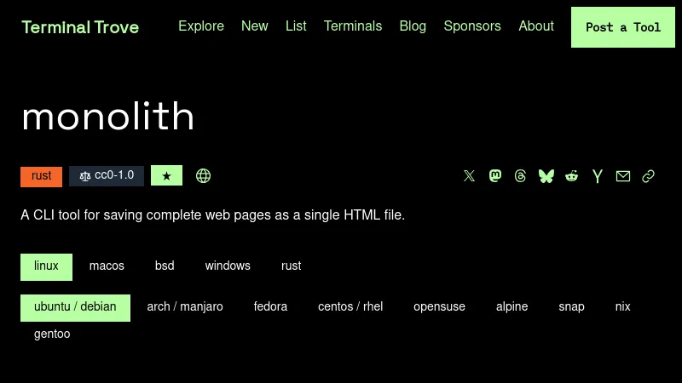Share via email envelope icon
682x383 pixels.
pos(623,176)
